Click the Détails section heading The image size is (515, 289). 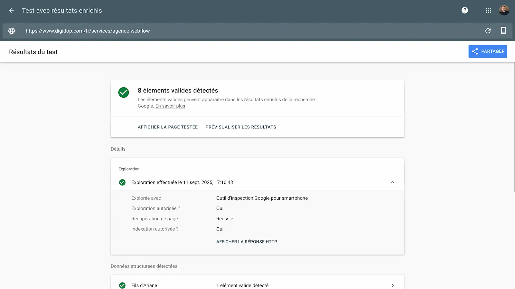(118, 149)
